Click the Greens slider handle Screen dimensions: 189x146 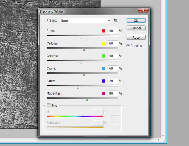point(81,62)
